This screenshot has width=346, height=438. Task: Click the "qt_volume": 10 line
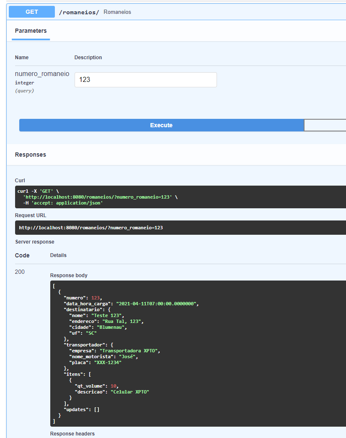pos(97,386)
